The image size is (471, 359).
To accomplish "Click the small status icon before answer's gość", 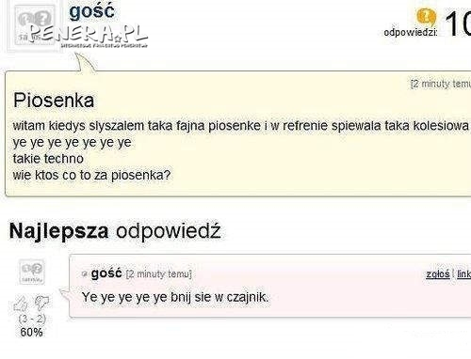I will point(84,274).
